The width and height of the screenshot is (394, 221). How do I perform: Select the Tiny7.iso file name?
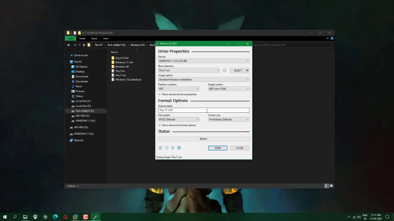(x=120, y=71)
